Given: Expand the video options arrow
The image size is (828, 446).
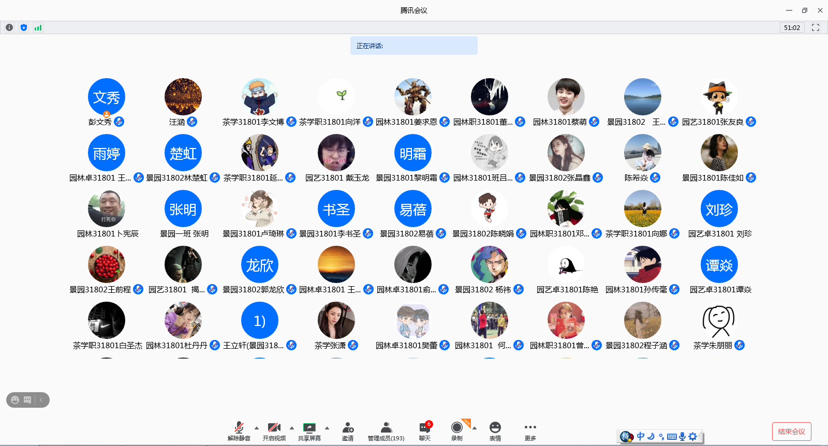Looking at the screenshot, I should [x=292, y=428].
